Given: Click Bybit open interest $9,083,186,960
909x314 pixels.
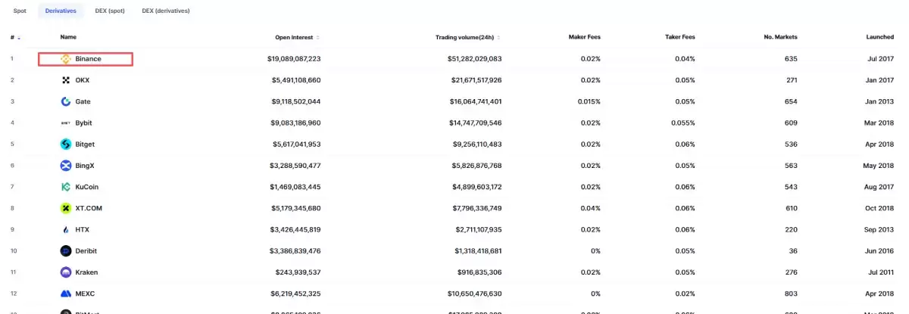Looking at the screenshot, I should click(295, 123).
